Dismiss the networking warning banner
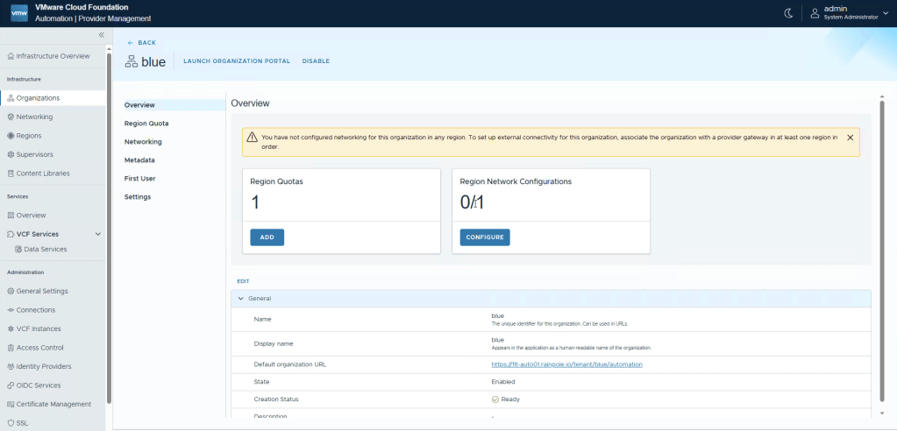The image size is (897, 431). coord(850,138)
